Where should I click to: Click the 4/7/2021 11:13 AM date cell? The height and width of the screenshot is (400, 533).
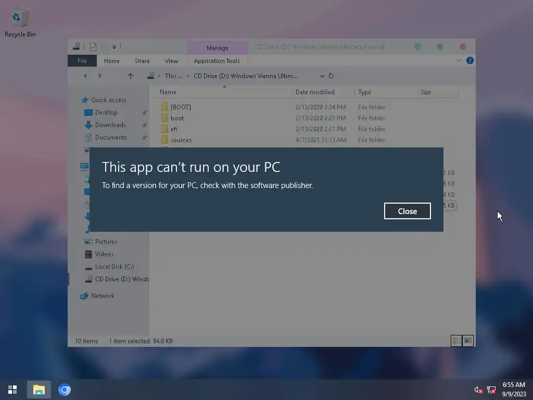tap(321, 140)
